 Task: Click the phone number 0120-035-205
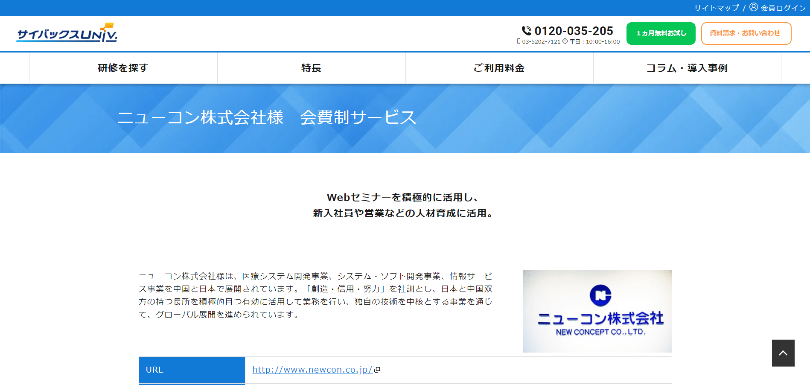pyautogui.click(x=574, y=31)
